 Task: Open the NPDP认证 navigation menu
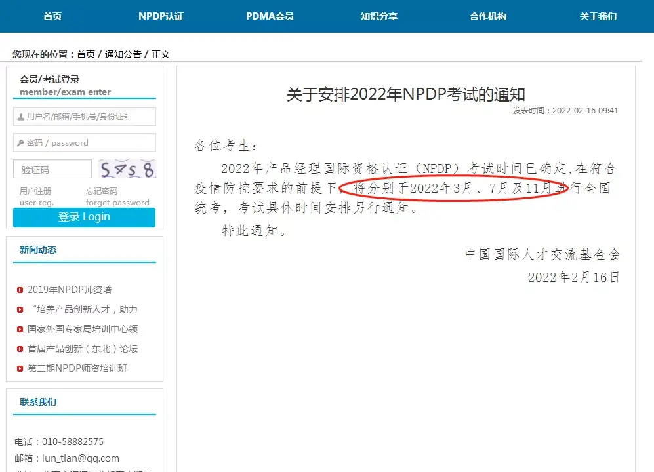click(161, 16)
